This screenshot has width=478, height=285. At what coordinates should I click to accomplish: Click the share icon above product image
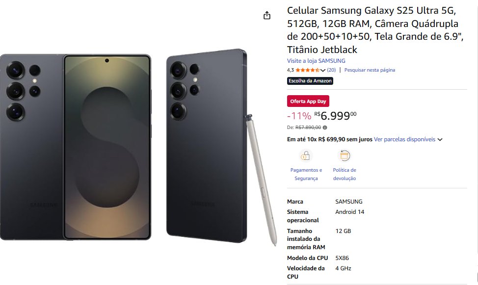pyautogui.click(x=267, y=15)
